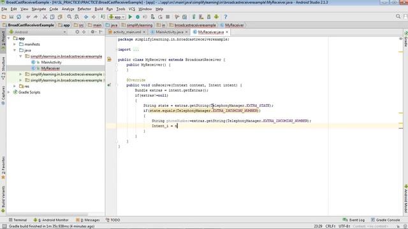Click the Undo toolbar icon
Screen dimensions: 408x229
[28, 17]
